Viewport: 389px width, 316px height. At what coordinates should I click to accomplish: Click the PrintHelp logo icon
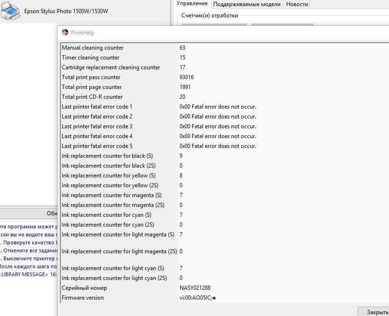[65, 33]
